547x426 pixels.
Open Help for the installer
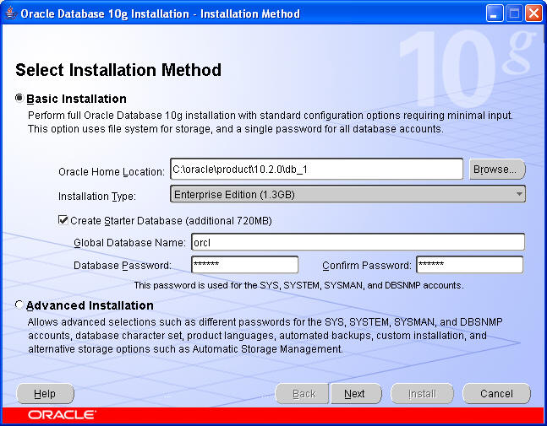click(45, 394)
